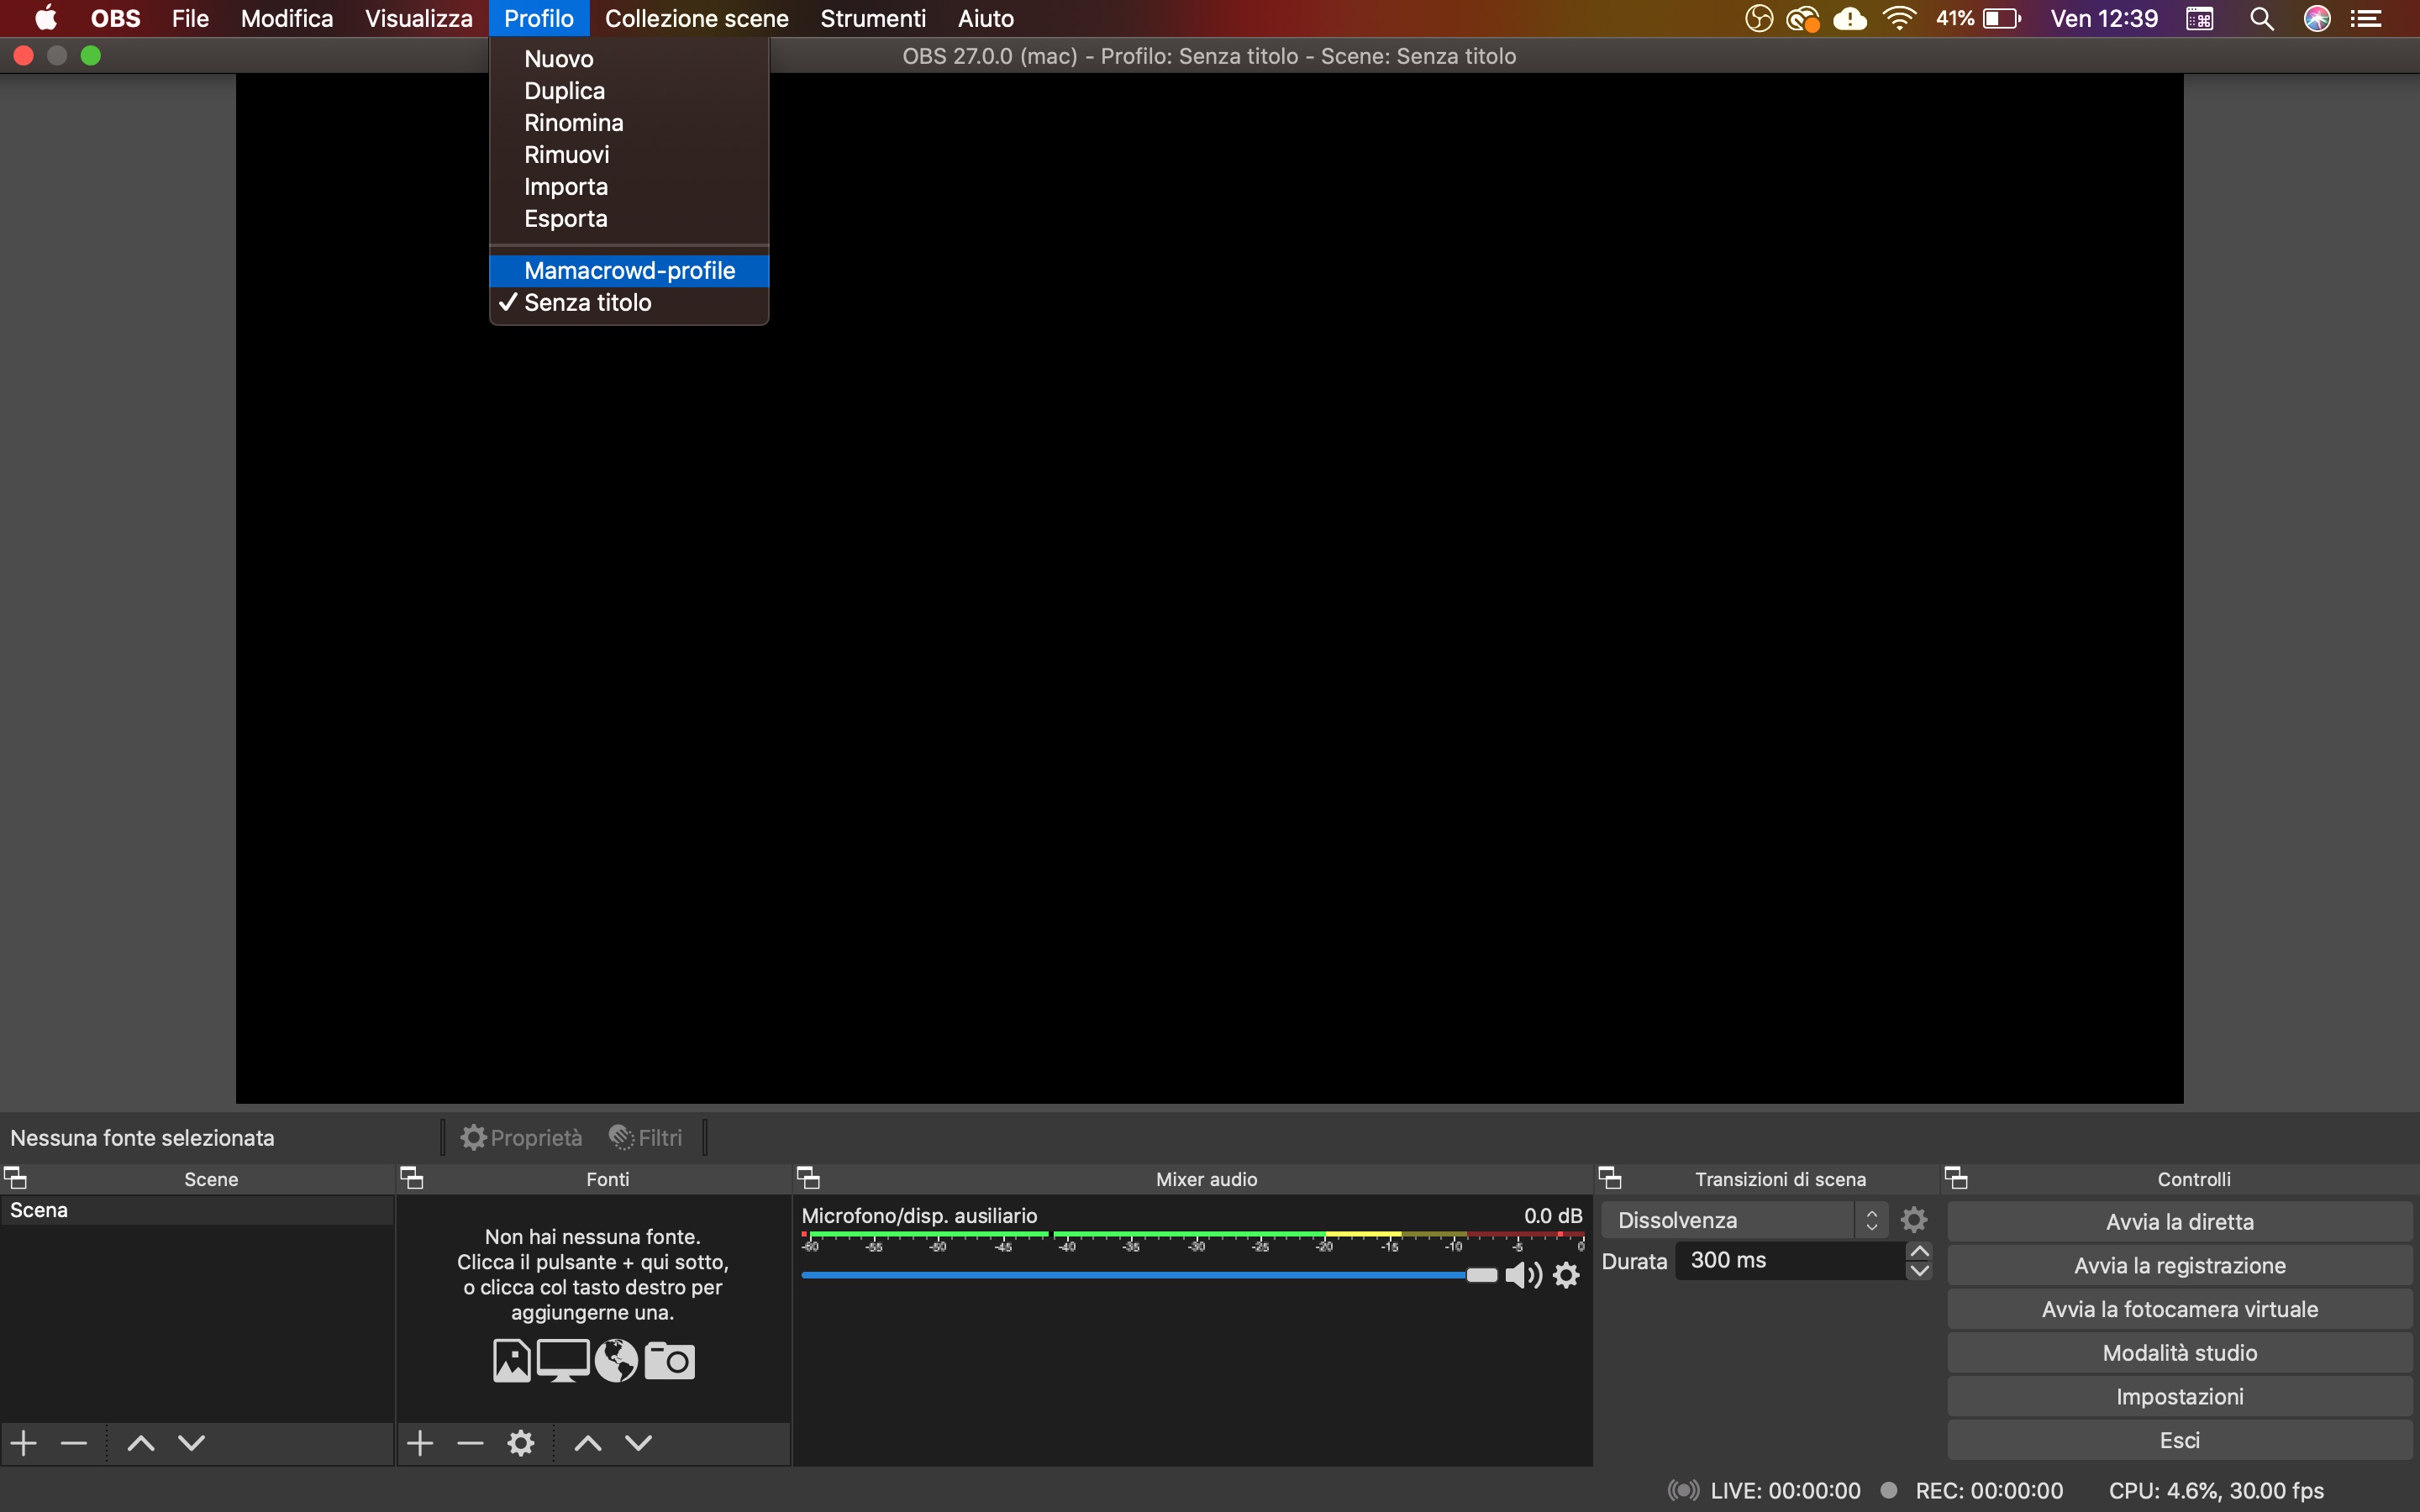Increase Durata value with up arrow
Image resolution: width=2420 pixels, height=1512 pixels.
(1919, 1251)
